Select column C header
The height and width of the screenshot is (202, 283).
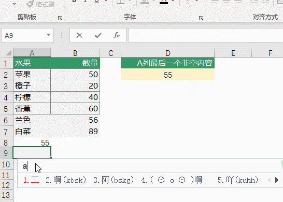point(110,53)
